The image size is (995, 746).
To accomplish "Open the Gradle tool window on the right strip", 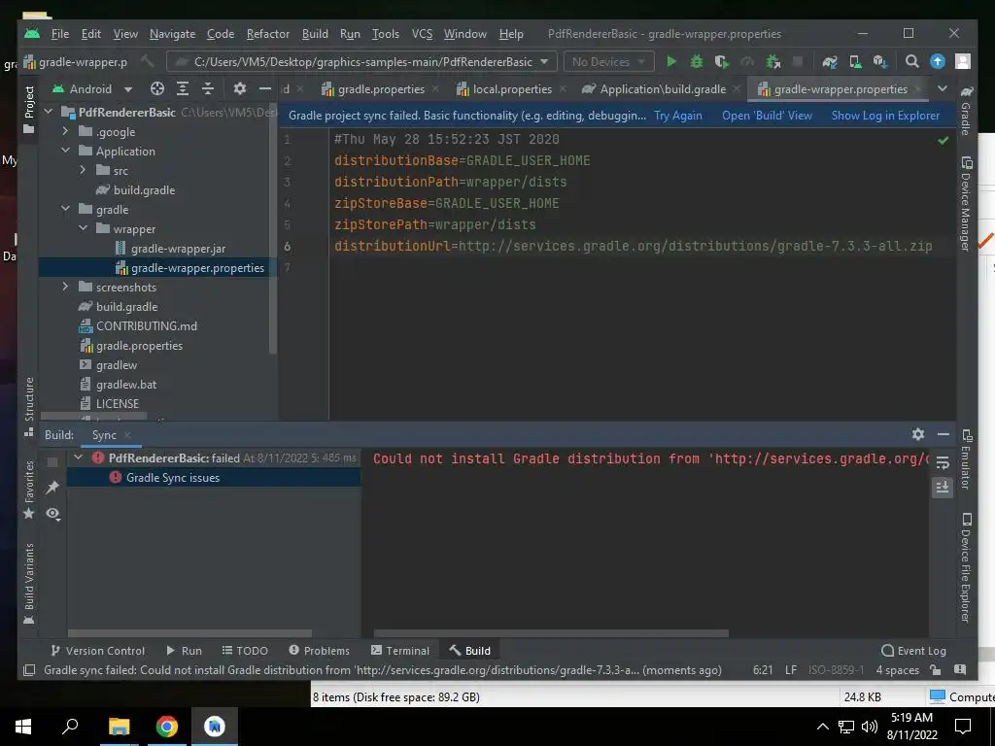I will 966,111.
